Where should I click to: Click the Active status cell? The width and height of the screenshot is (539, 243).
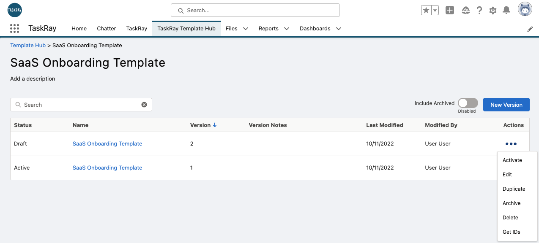coord(22,168)
